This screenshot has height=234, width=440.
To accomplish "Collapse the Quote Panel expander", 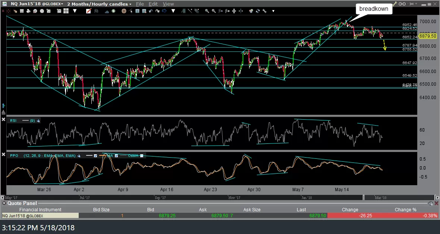I will [4, 203].
